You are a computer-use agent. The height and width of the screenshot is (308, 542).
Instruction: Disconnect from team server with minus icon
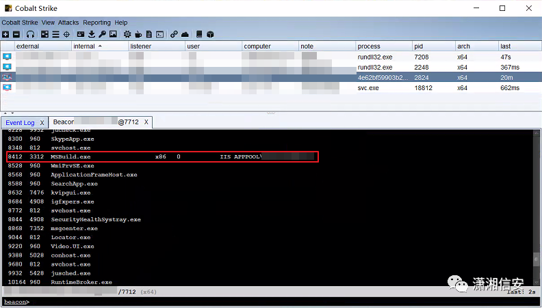pyautogui.click(x=16, y=34)
